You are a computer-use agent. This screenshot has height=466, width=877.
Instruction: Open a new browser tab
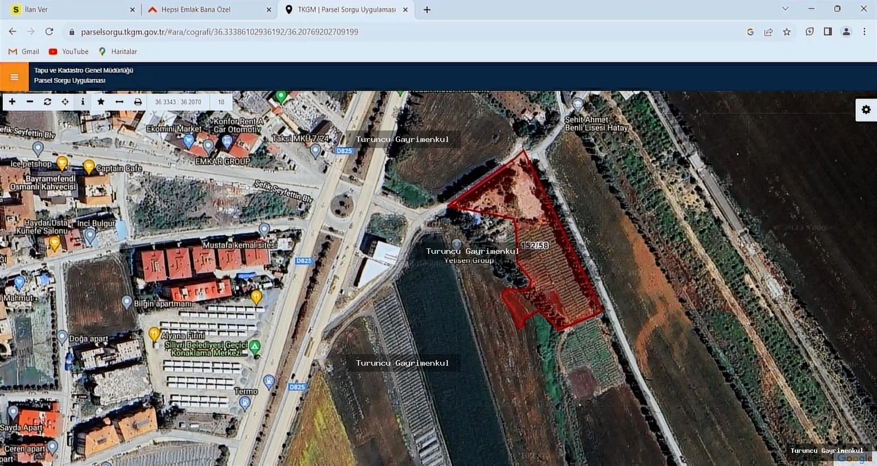click(427, 9)
